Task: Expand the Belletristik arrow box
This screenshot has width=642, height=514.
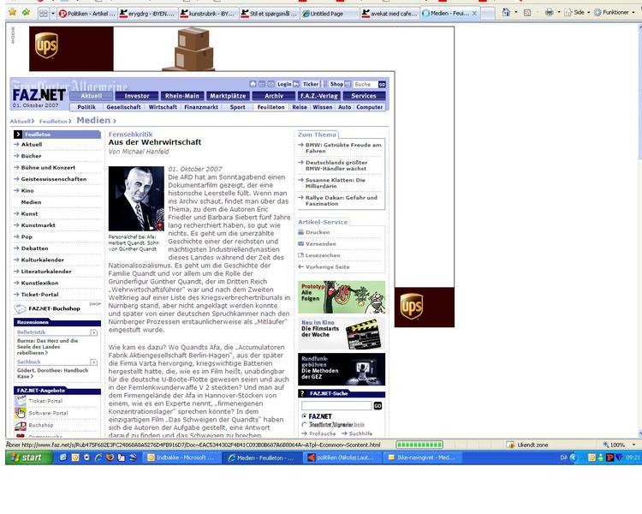Action: [94, 332]
